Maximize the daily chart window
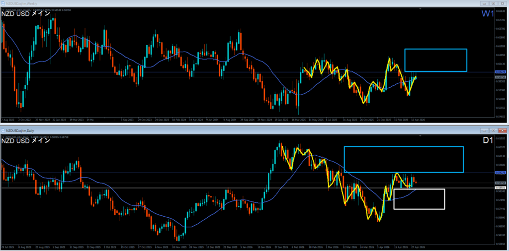The image size is (509, 251). (492, 129)
